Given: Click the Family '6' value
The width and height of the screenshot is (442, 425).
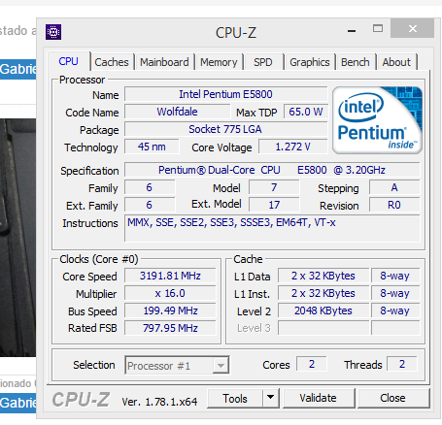Looking at the screenshot, I should [150, 187].
